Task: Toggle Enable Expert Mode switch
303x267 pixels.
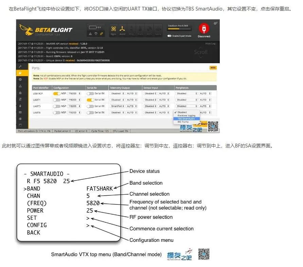Action: click(x=170, y=36)
